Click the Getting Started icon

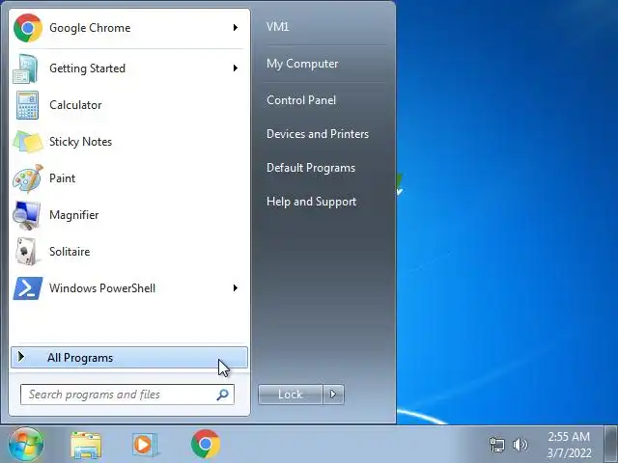click(x=26, y=68)
